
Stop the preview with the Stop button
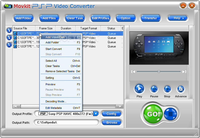click(167, 89)
